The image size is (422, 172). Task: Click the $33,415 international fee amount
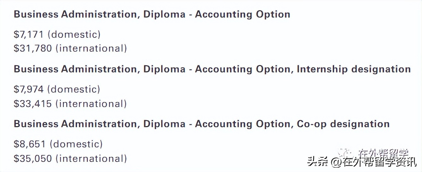33,103
